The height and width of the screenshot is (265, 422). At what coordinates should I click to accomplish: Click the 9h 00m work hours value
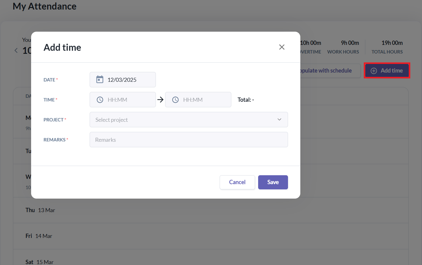tap(350, 43)
